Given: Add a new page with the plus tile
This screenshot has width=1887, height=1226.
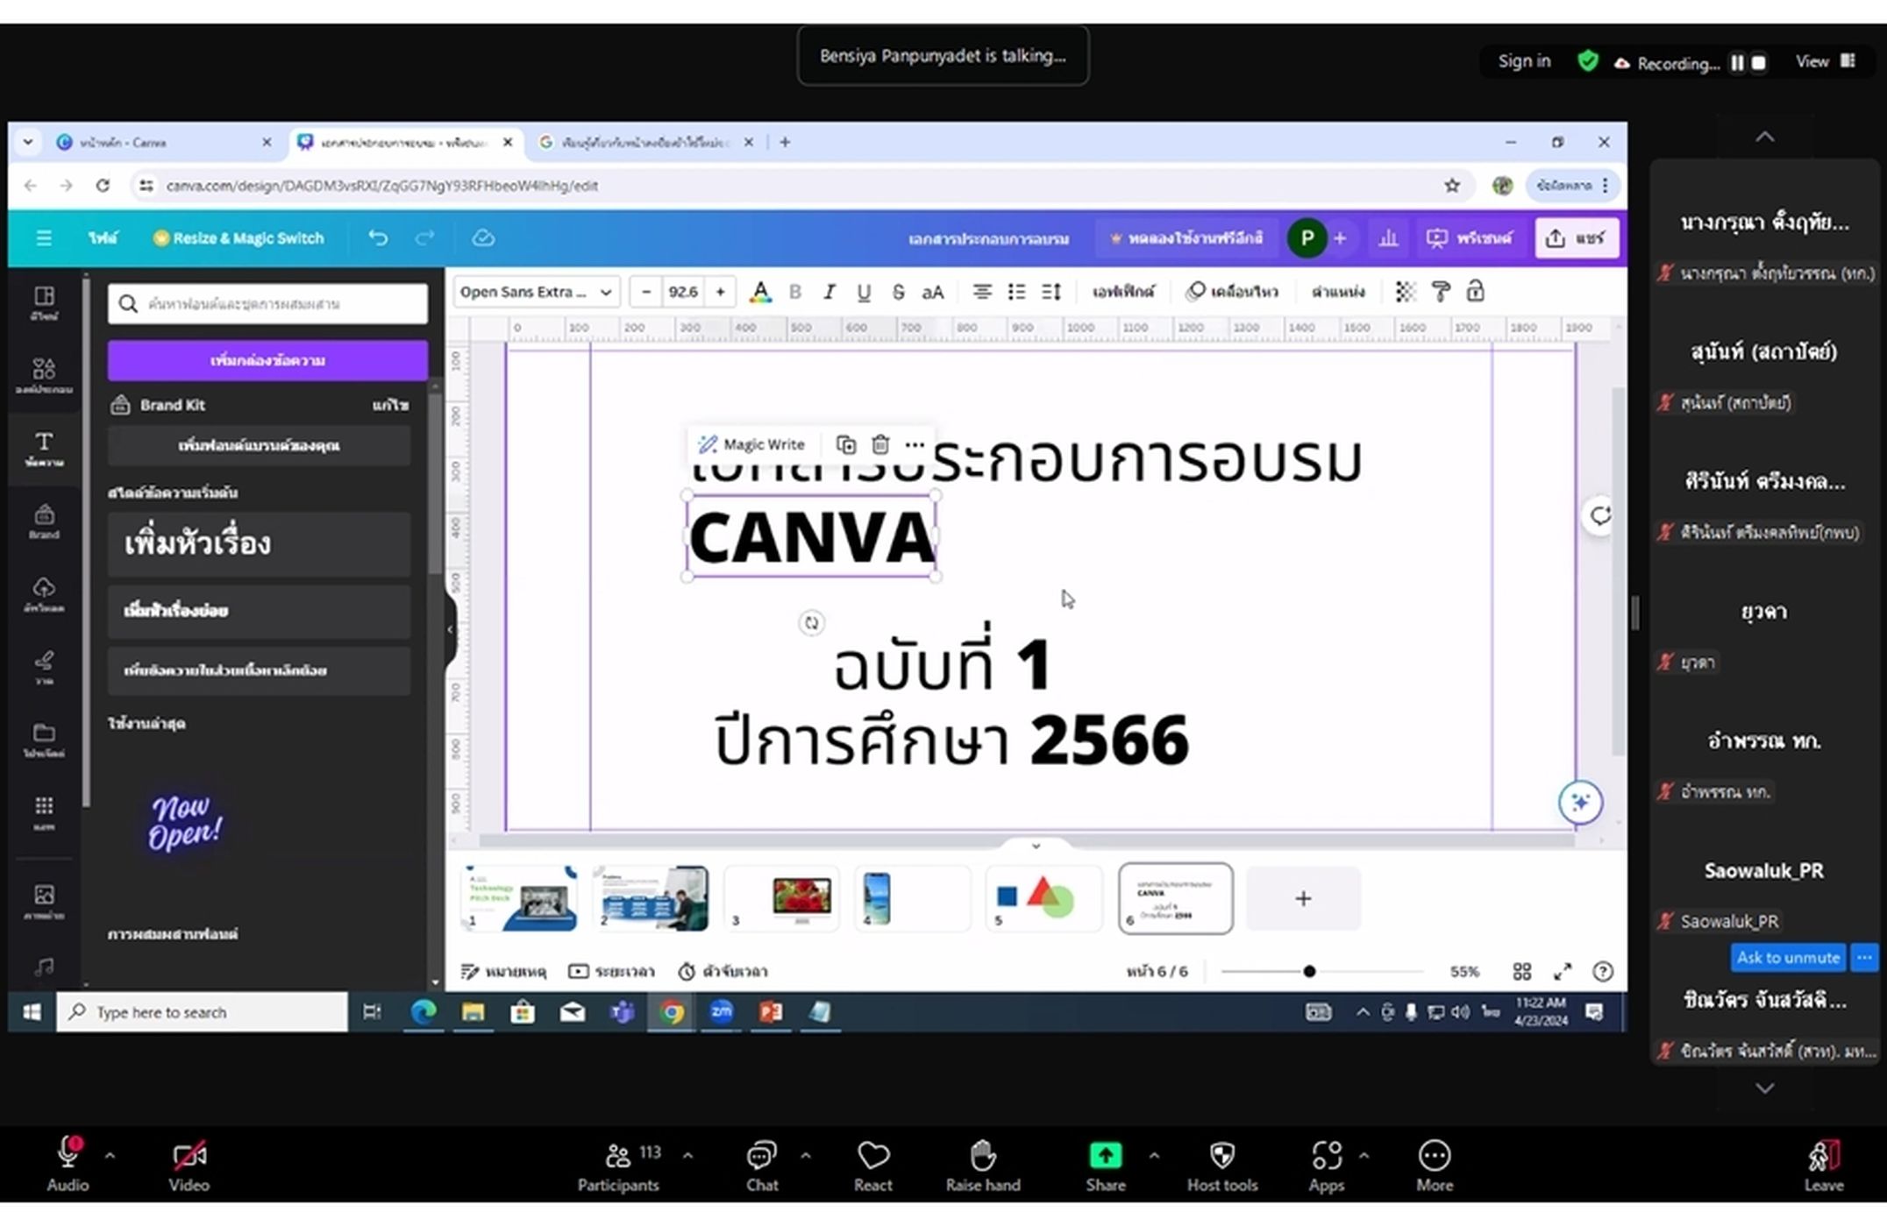Looking at the screenshot, I should coord(1303,898).
